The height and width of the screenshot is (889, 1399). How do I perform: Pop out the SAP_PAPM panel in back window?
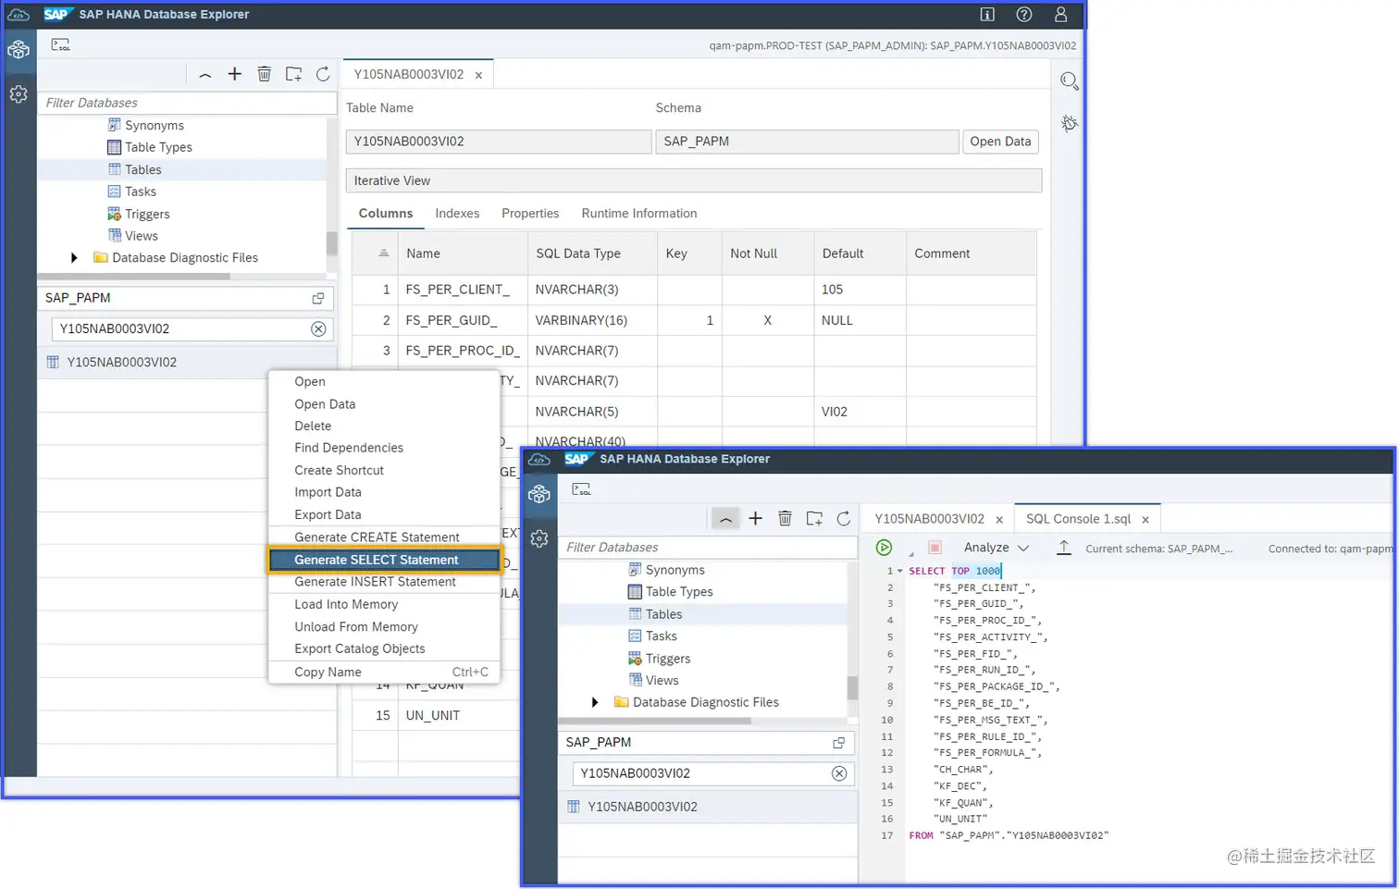click(318, 298)
